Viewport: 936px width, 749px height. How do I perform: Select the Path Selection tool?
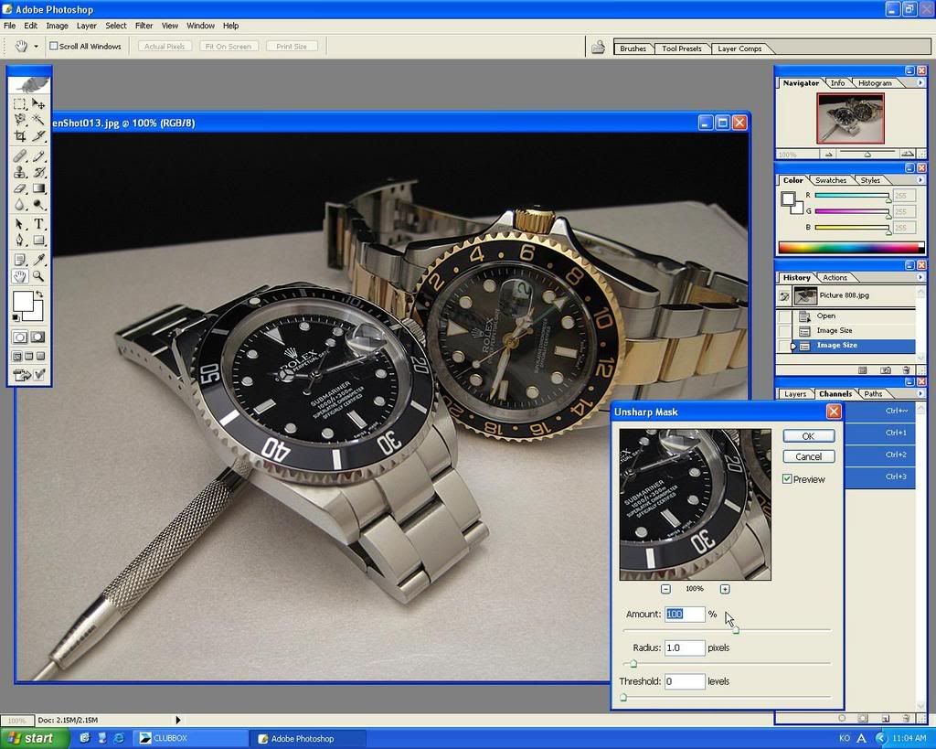[x=20, y=224]
